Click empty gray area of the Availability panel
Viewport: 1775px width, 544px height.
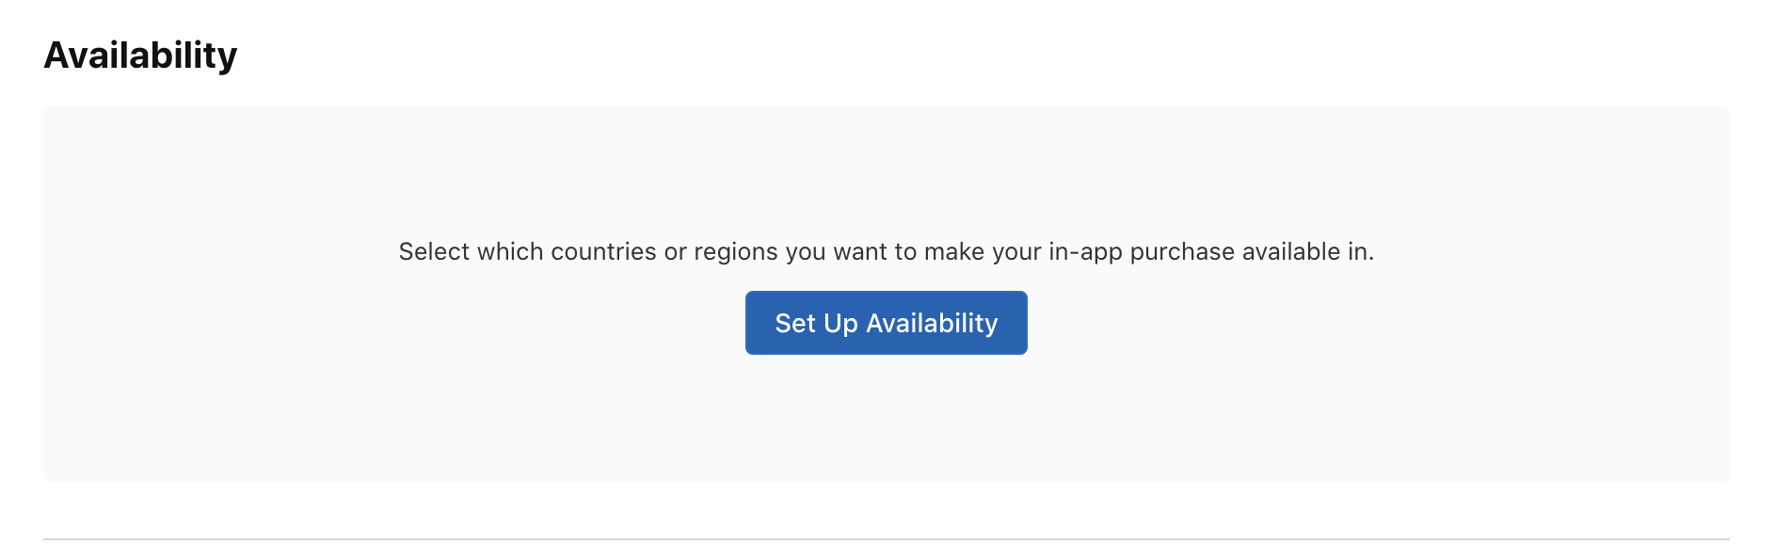coord(376,395)
